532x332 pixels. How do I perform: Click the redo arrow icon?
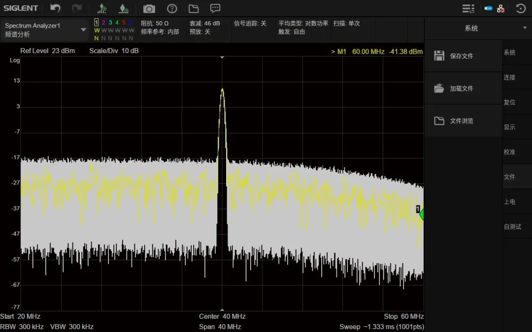[77, 8]
